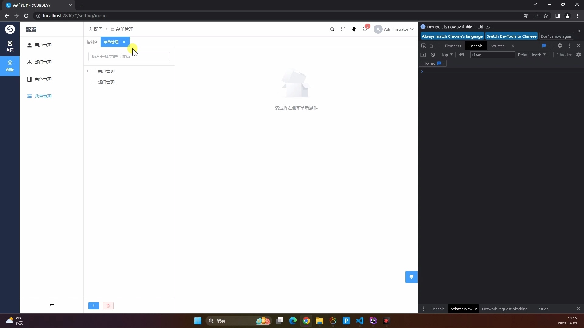Screen dimensions: 584x328
Task: Create a live expression using the eye icon
Action: point(462,55)
